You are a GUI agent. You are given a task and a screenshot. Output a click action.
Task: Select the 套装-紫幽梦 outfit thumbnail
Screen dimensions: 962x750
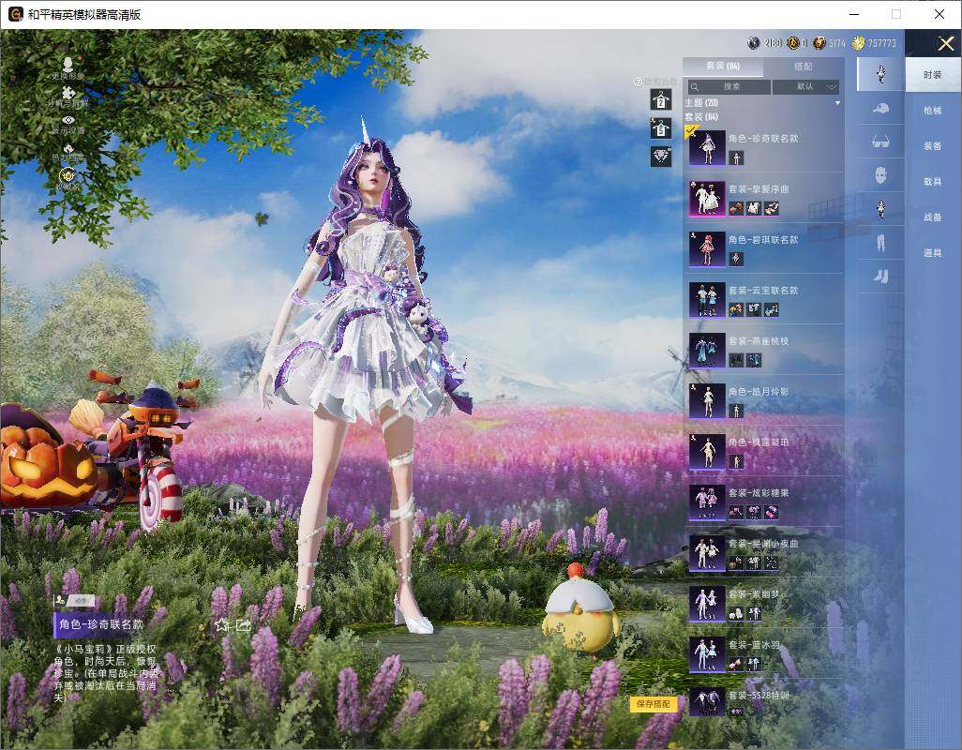[x=707, y=604]
